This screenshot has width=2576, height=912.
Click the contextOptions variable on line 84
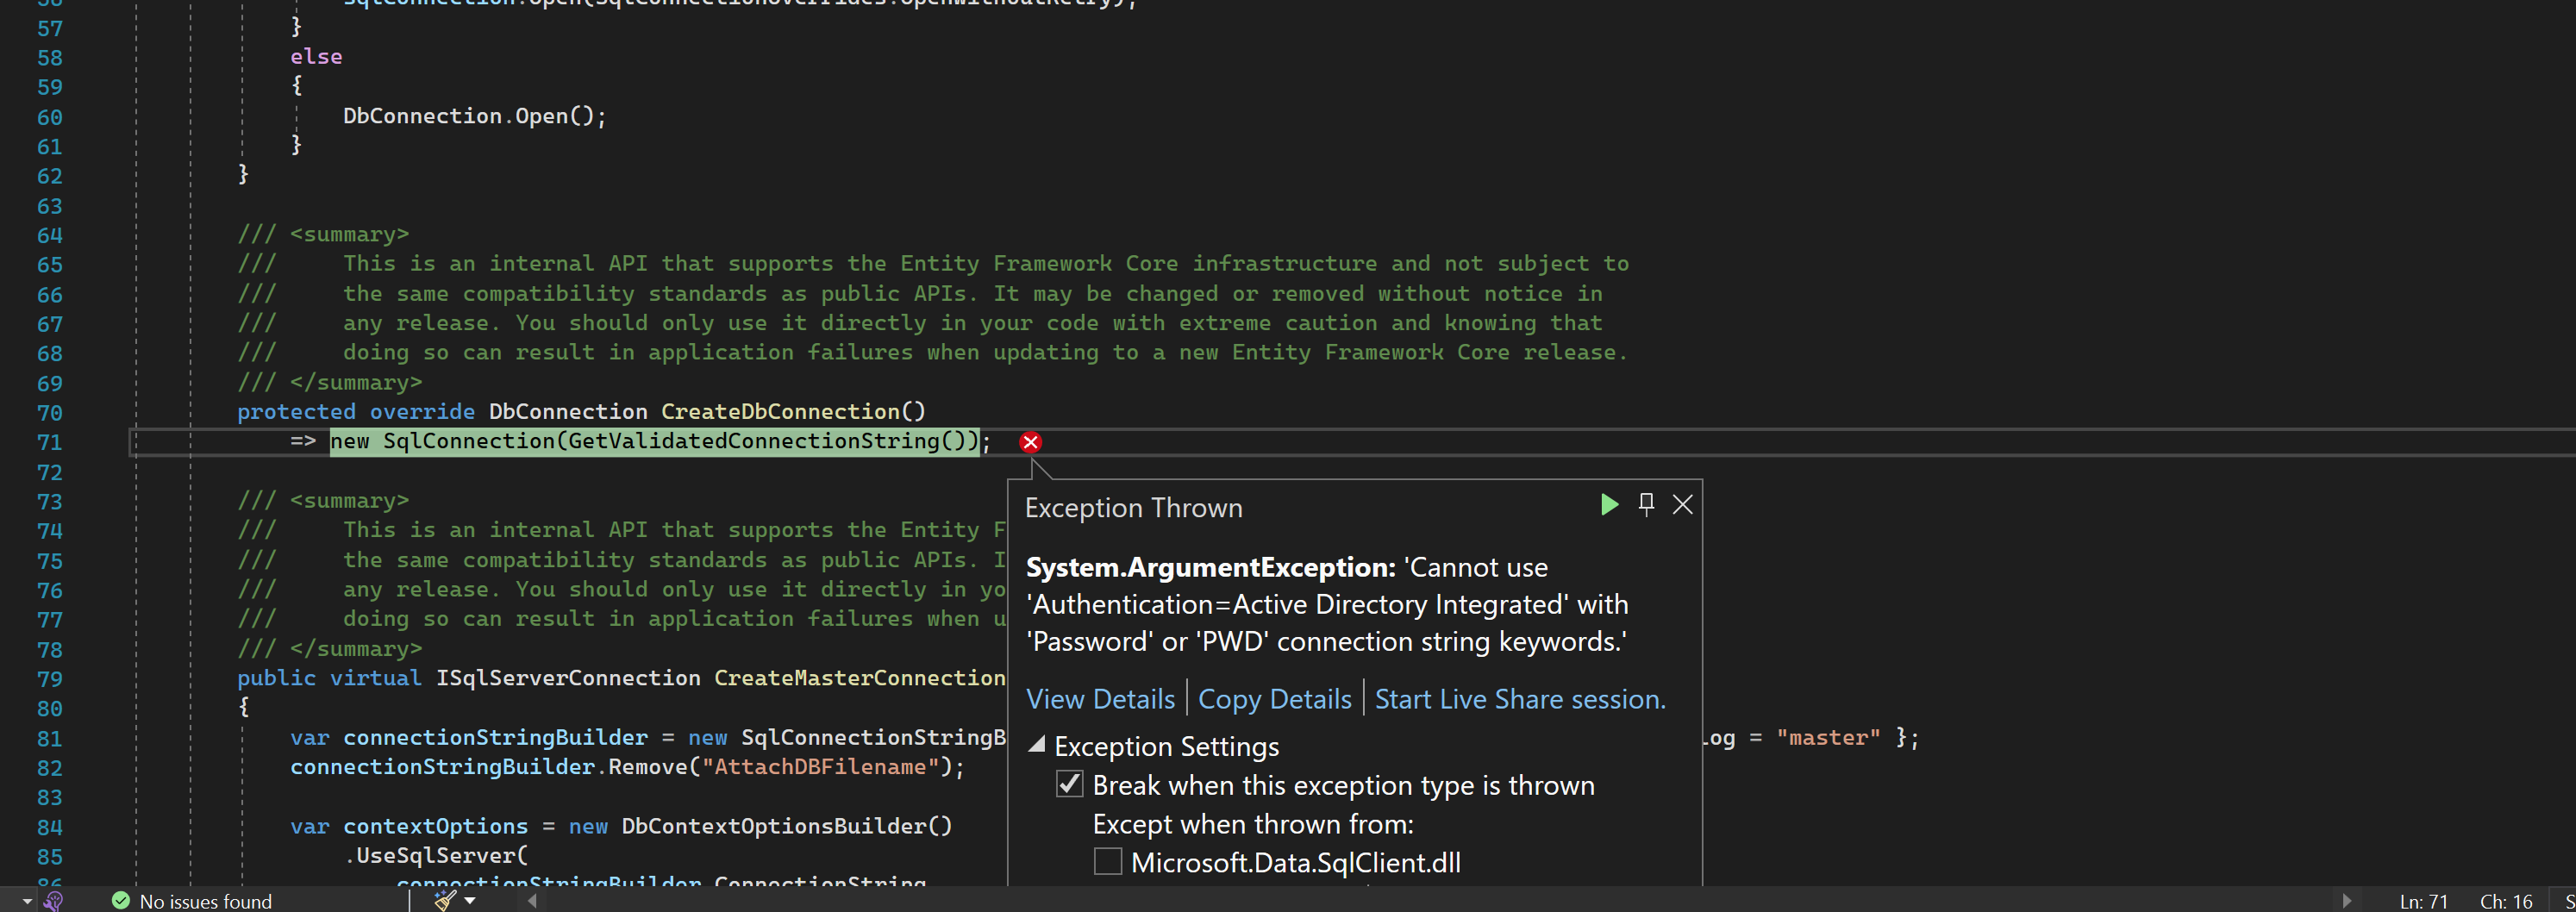[x=435, y=826]
